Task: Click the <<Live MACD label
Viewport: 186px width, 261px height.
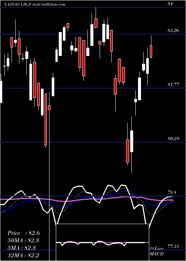Action: point(157,251)
